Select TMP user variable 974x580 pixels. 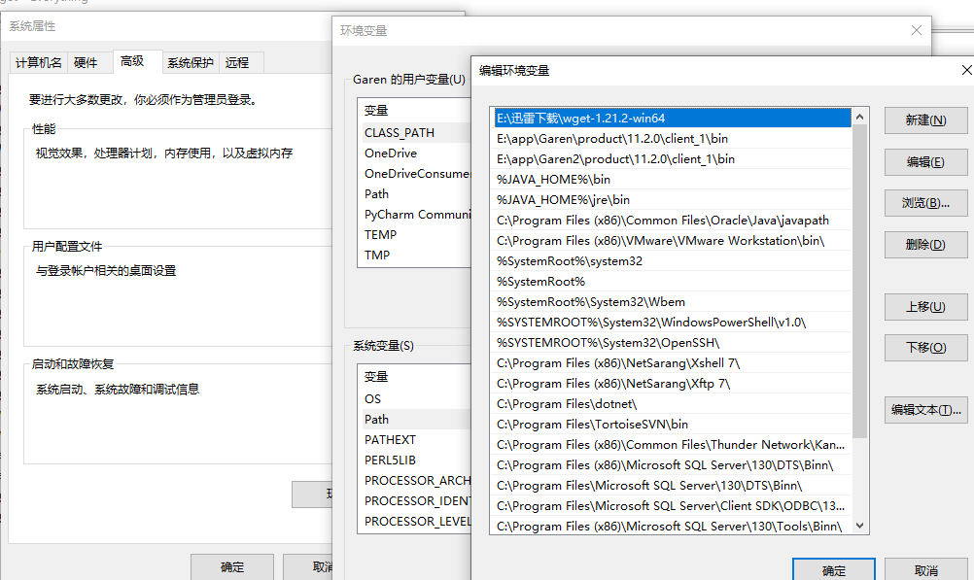point(415,256)
